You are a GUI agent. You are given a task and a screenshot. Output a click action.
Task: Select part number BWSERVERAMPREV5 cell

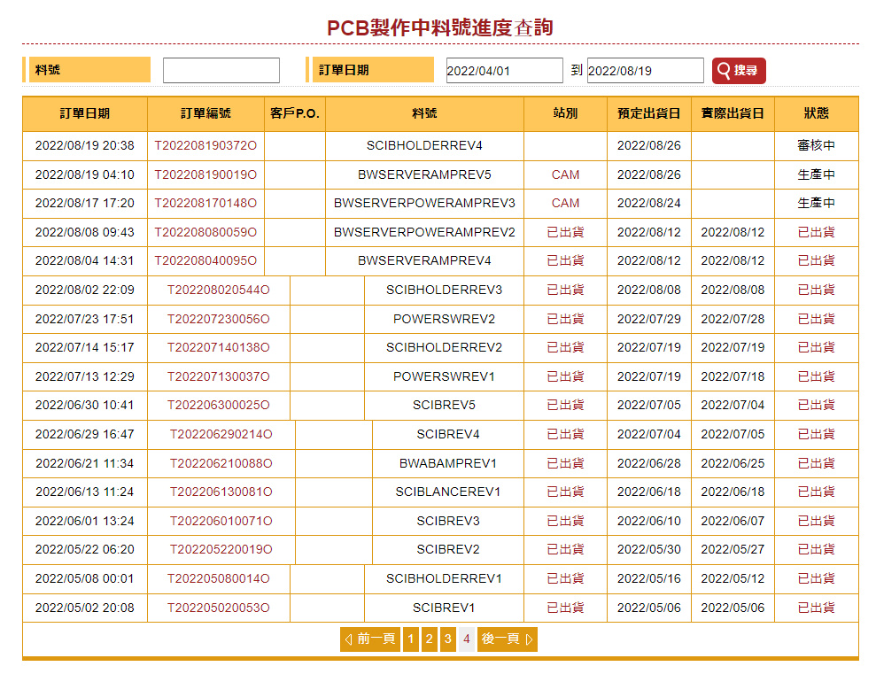pos(424,174)
